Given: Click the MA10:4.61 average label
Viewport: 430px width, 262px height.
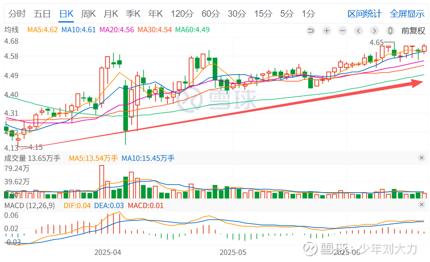Looking at the screenshot, I should coord(78,30).
